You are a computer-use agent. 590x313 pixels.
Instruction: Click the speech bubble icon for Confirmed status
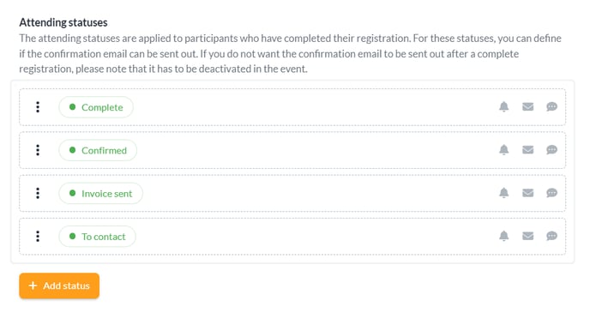(551, 150)
